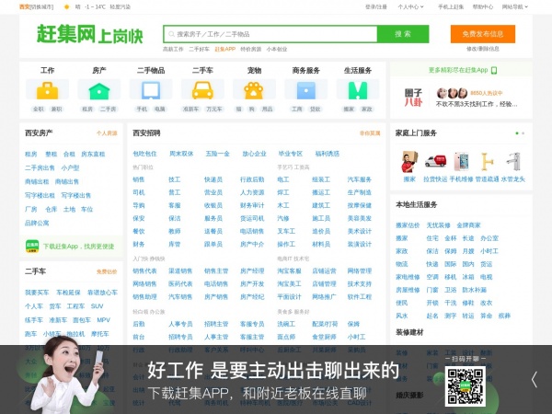Open the 圈子八卦 logo
Viewport: 552px width, 414px height.
413,98
